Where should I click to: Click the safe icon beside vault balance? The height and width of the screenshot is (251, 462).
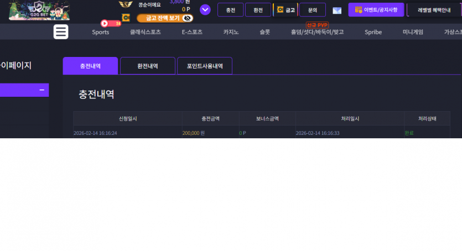pos(126,18)
